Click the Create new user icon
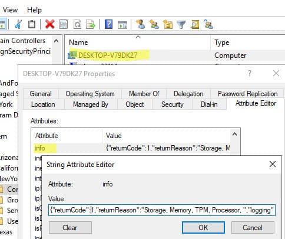 point(141,24)
